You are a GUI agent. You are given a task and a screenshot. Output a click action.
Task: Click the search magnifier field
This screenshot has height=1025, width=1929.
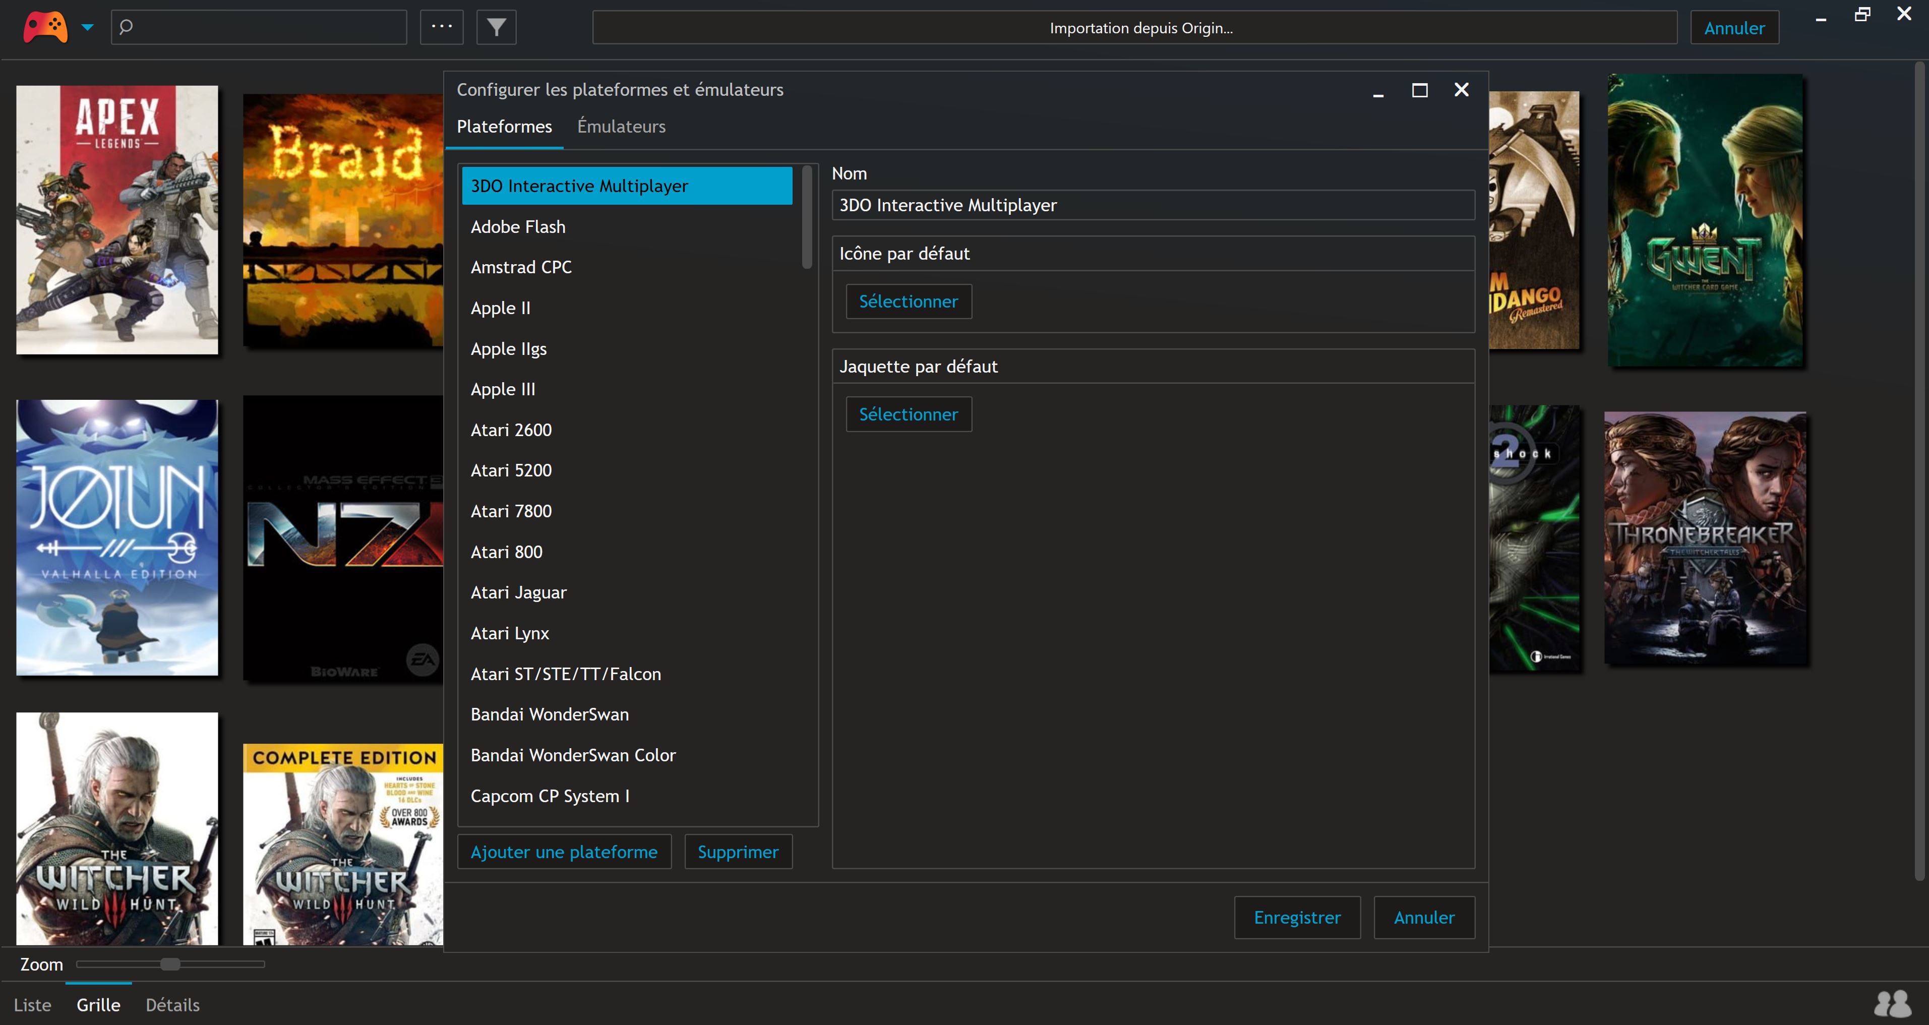coord(258,27)
